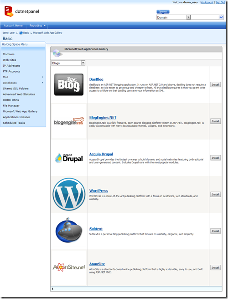Viewport: 228px width, 299px height.
Task: Open Web Sites menu item
Action: point(10,60)
